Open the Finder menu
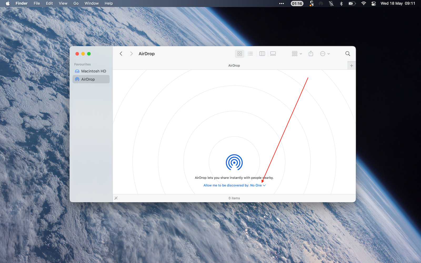The height and width of the screenshot is (263, 421). [22, 3]
